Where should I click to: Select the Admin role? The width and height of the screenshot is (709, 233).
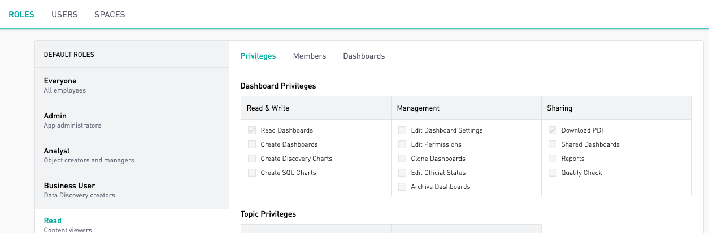[132, 121]
